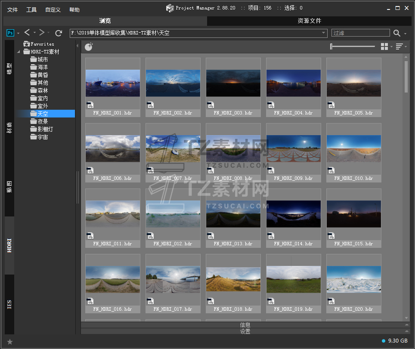Click the 9.30 GB status indicator
The height and width of the screenshot is (349, 415).
tap(395, 341)
